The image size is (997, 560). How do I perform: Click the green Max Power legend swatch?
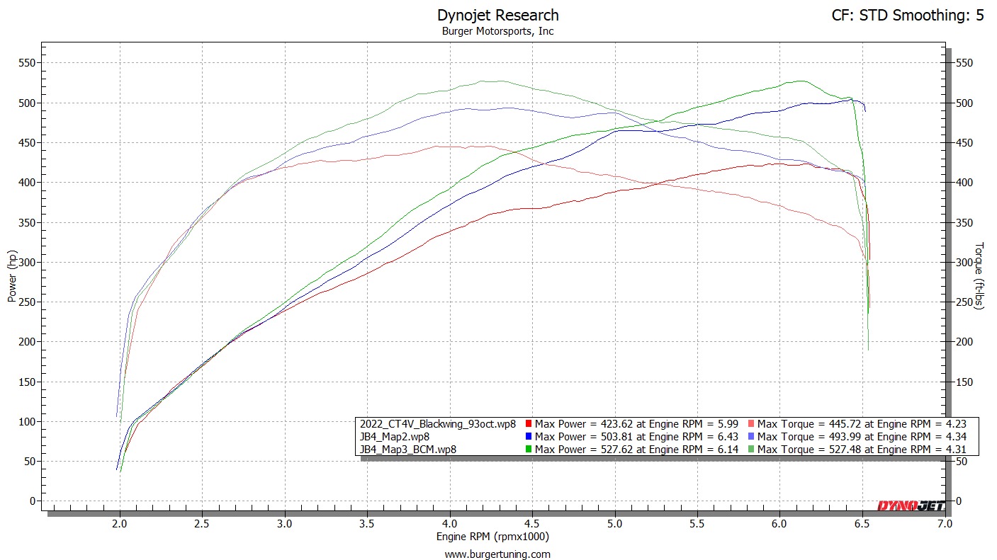(x=529, y=449)
